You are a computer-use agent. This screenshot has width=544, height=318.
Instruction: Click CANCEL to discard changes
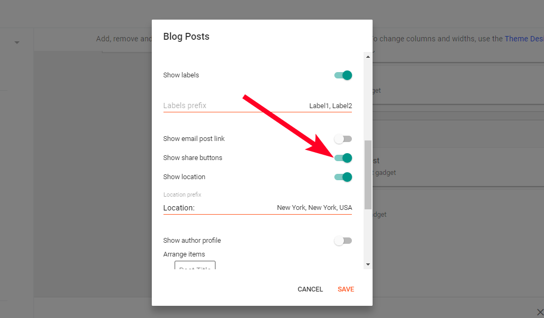310,289
